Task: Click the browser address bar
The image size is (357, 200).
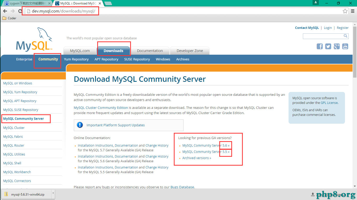Action: [183, 11]
